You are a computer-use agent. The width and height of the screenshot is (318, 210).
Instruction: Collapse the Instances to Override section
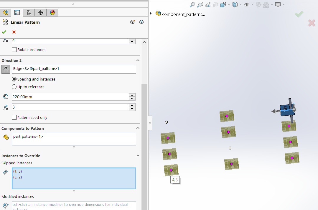click(x=138, y=155)
